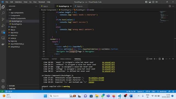This screenshot has width=176, height=99.
Task: Open terminal panel more actions
Action: pyautogui.click(x=166, y=59)
